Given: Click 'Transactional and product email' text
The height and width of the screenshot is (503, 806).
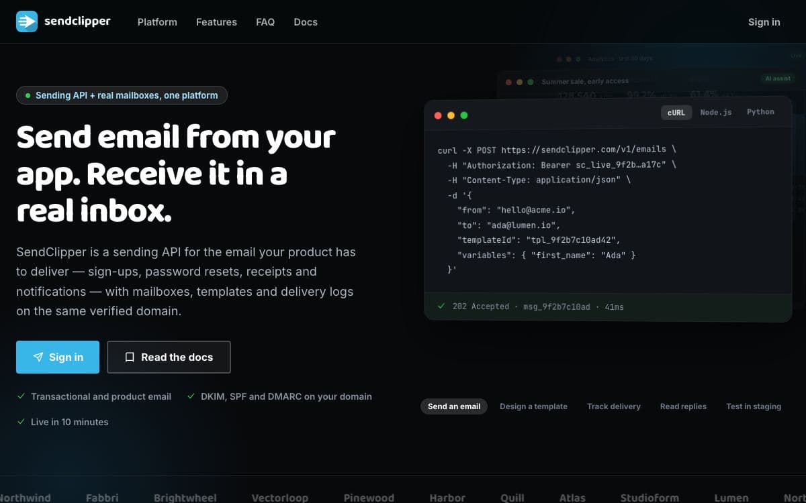Looking at the screenshot, I should 101,396.
